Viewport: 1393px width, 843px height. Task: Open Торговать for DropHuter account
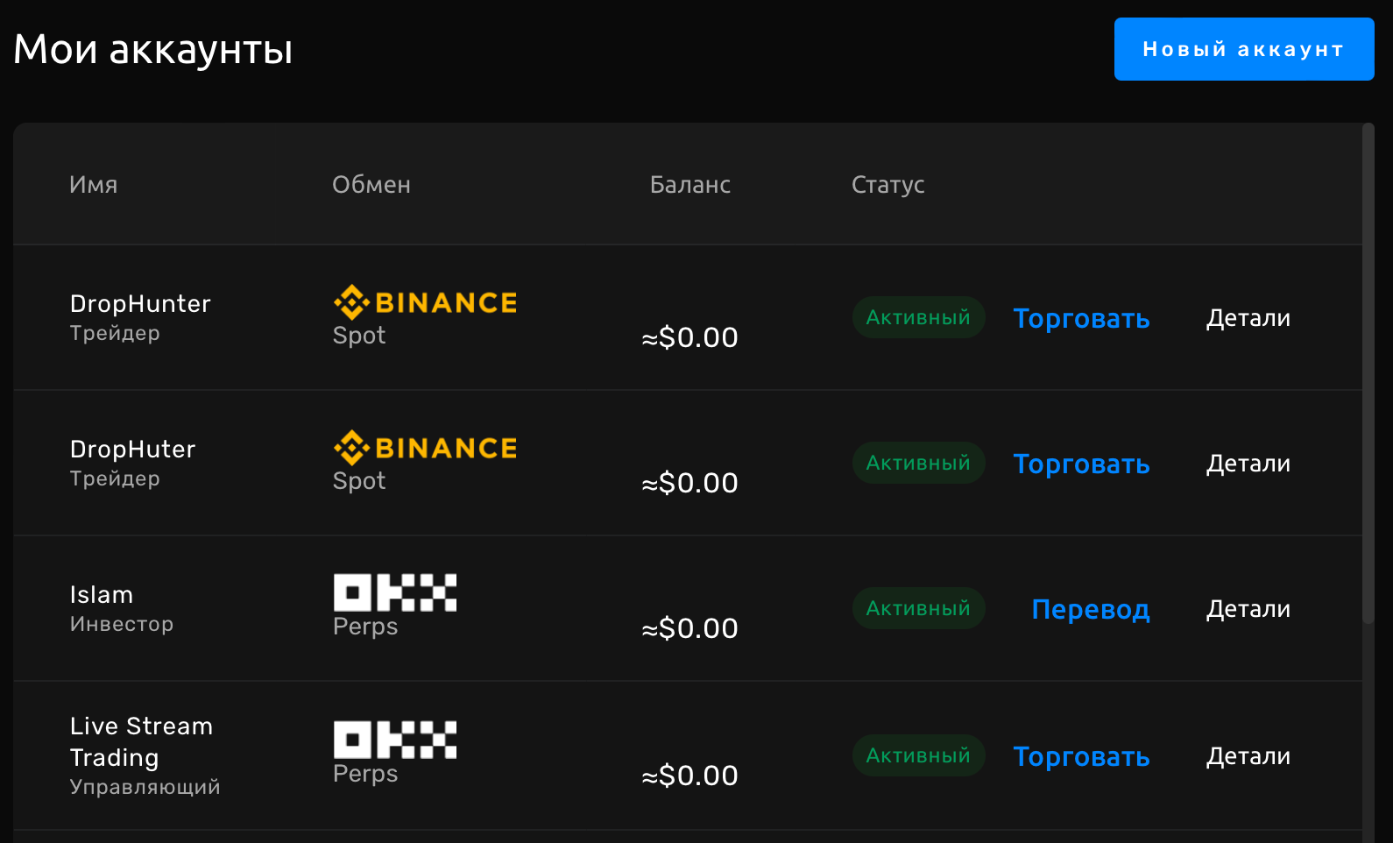[1081, 464]
